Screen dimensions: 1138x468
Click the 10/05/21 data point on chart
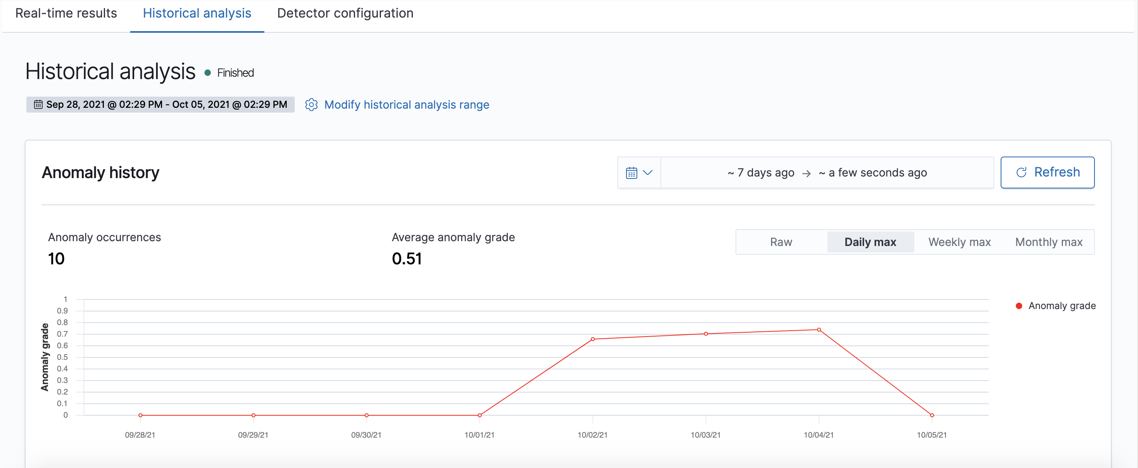(x=932, y=415)
